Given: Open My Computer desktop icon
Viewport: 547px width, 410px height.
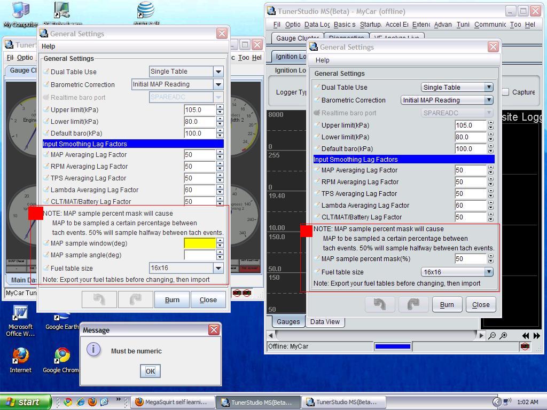Looking at the screenshot, I should [x=20, y=14].
